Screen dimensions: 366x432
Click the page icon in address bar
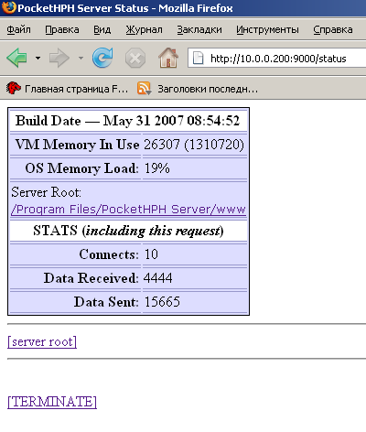[x=198, y=58]
